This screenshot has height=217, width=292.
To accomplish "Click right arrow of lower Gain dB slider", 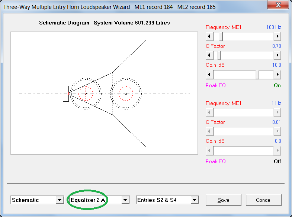I will click(x=277, y=151).
